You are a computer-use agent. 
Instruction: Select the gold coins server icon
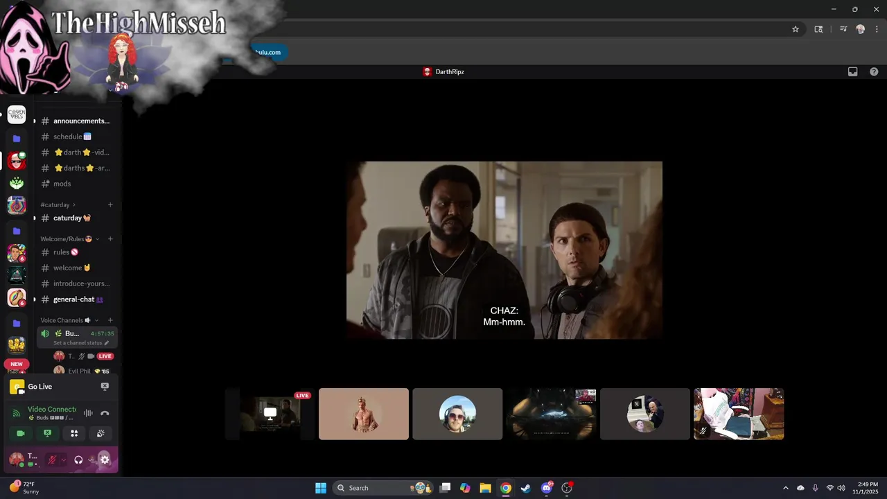[17, 344]
